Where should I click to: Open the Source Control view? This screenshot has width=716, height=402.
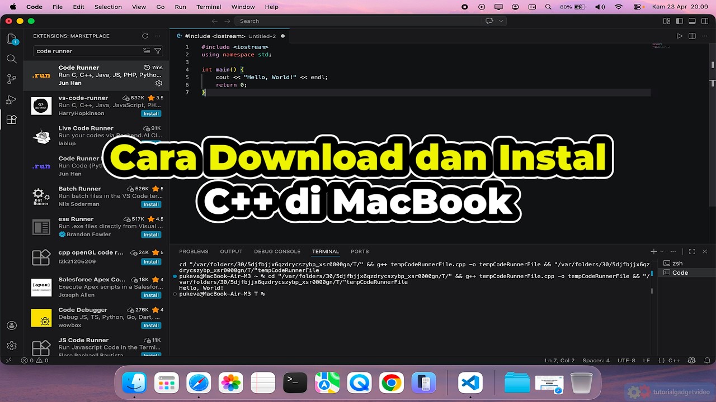11,79
